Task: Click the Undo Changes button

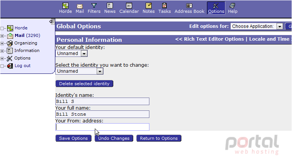Action: (114, 138)
